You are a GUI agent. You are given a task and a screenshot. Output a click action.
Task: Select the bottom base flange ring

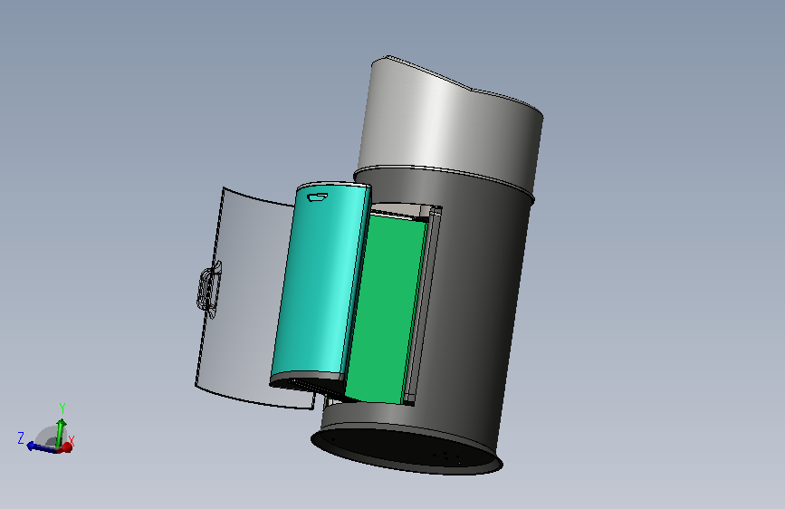click(407, 449)
